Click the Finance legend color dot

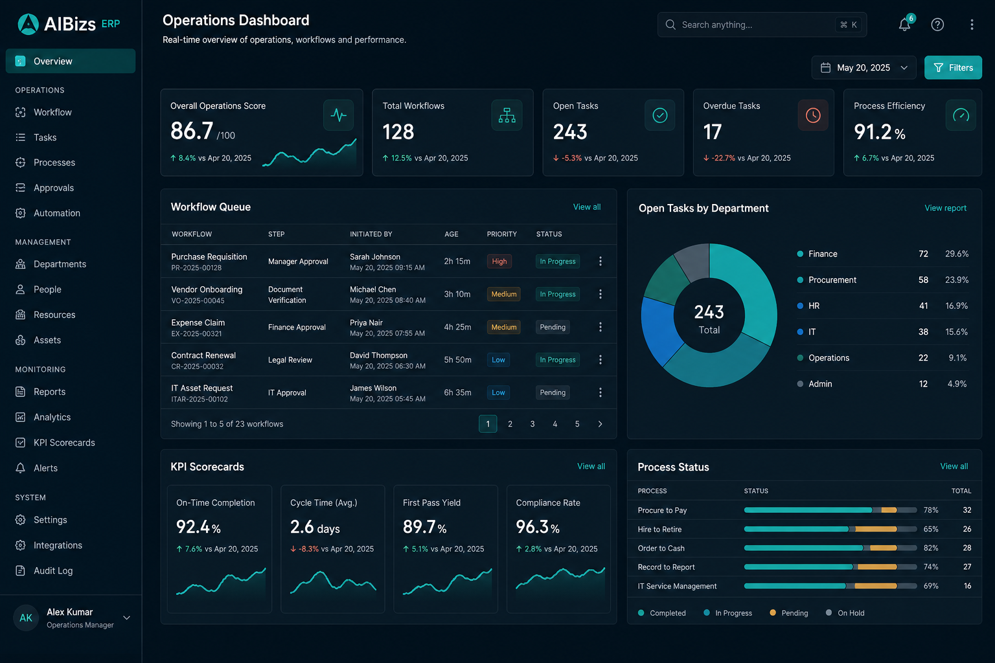tap(800, 254)
